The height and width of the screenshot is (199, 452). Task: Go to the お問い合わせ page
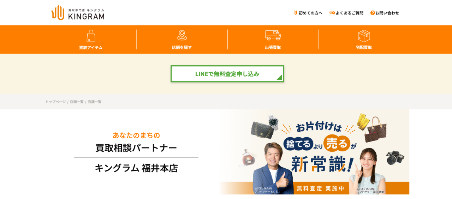pyautogui.click(x=387, y=13)
